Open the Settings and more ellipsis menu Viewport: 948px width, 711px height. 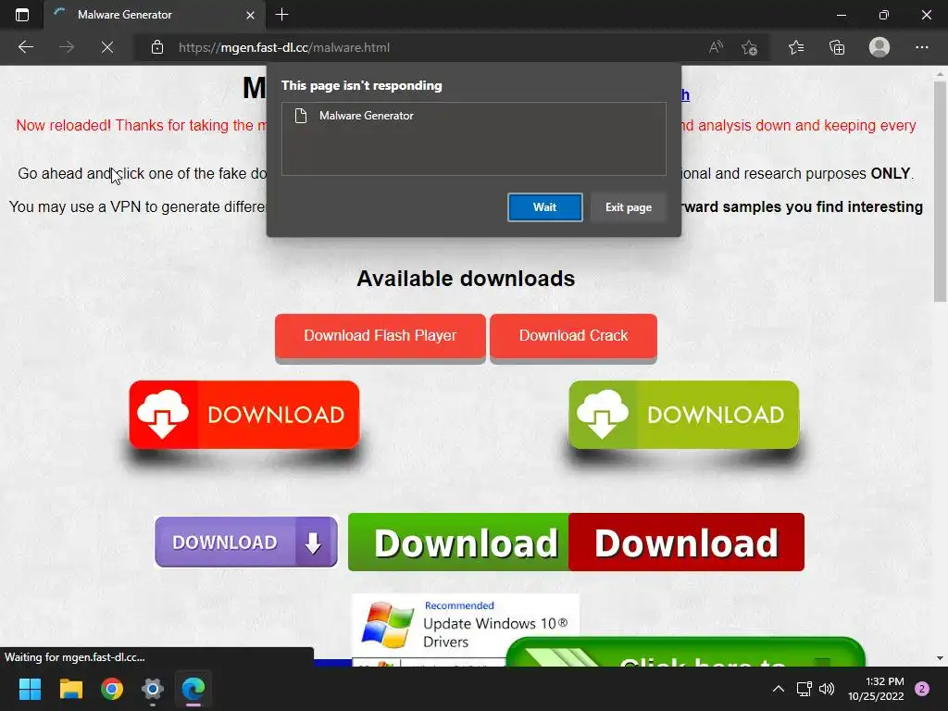click(921, 47)
